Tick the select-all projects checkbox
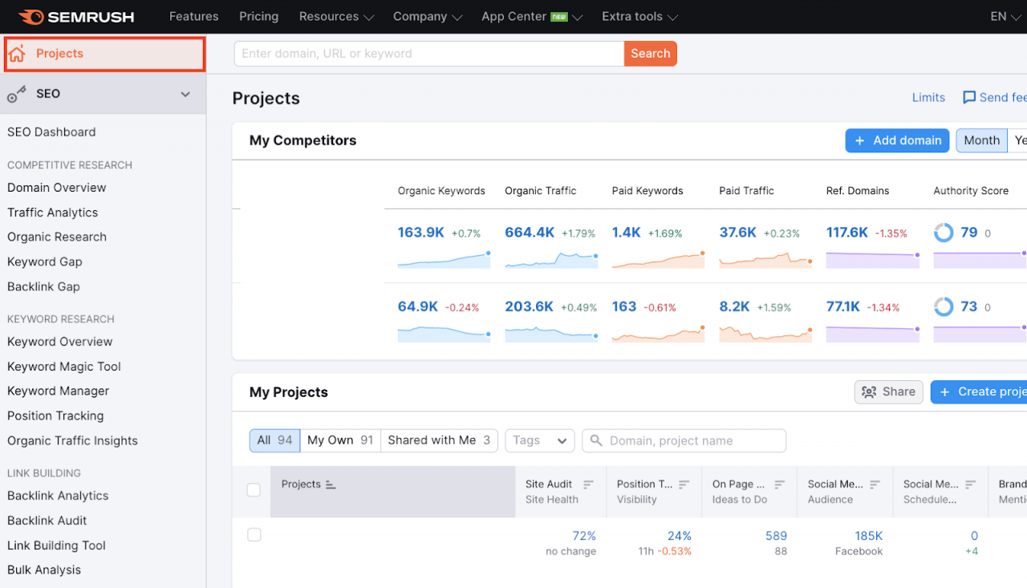Viewport: 1027px width, 588px height. [254, 490]
